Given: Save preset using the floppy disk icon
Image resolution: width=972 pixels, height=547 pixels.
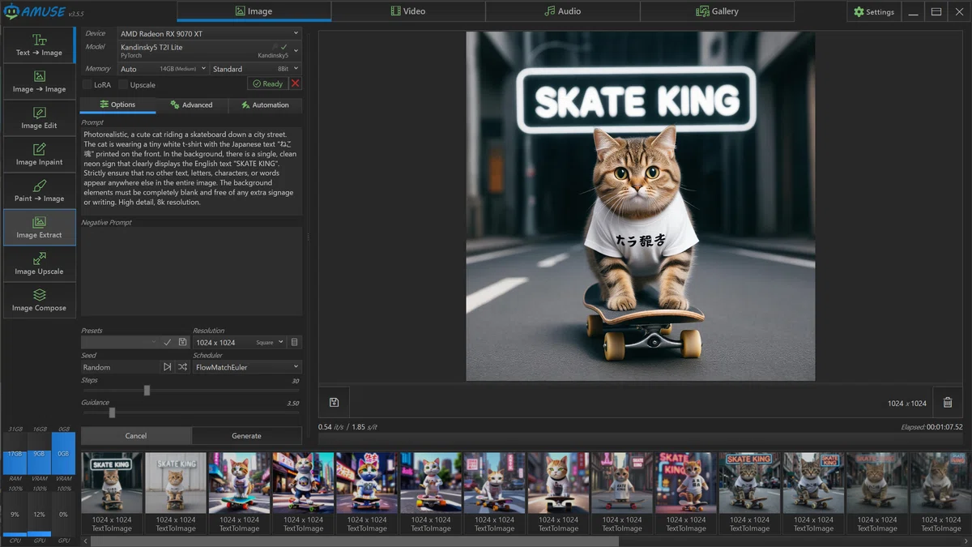Looking at the screenshot, I should point(183,342).
